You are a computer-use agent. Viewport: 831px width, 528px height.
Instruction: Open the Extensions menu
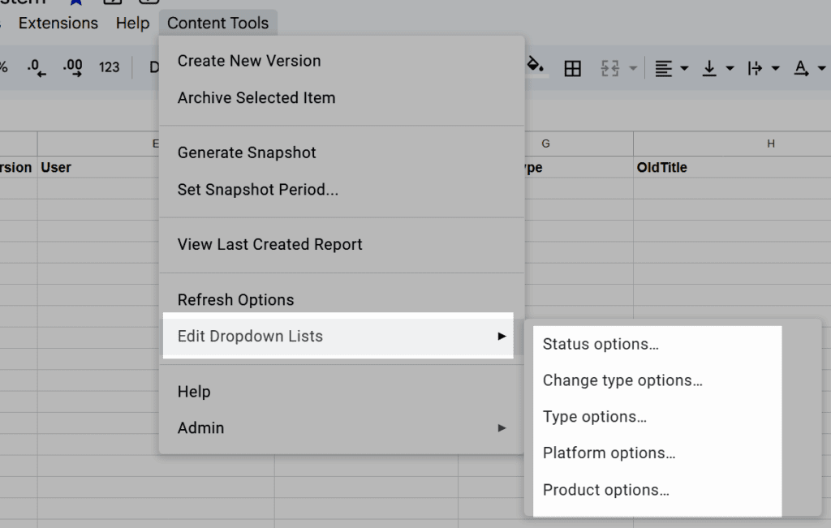point(58,24)
